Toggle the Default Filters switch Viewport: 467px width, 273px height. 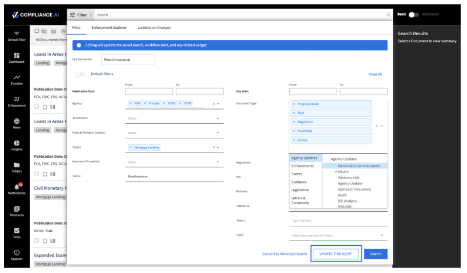[80, 74]
